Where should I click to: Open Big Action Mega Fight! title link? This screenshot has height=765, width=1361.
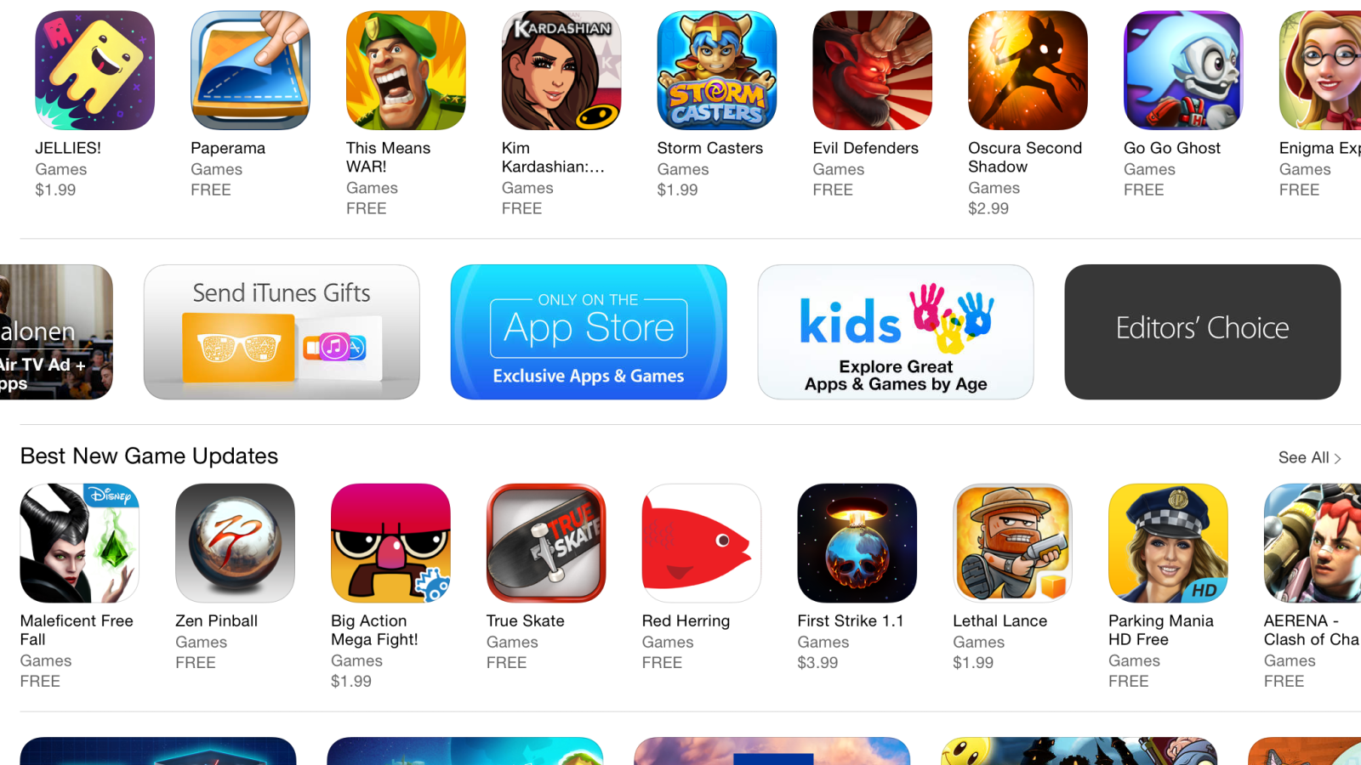[374, 630]
